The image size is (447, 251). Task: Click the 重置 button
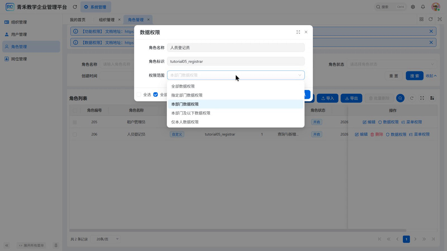[x=394, y=76]
